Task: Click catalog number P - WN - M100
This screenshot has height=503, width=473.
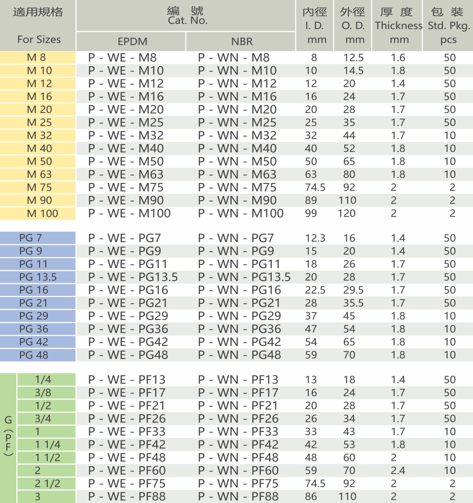Action: pyautogui.click(x=241, y=213)
